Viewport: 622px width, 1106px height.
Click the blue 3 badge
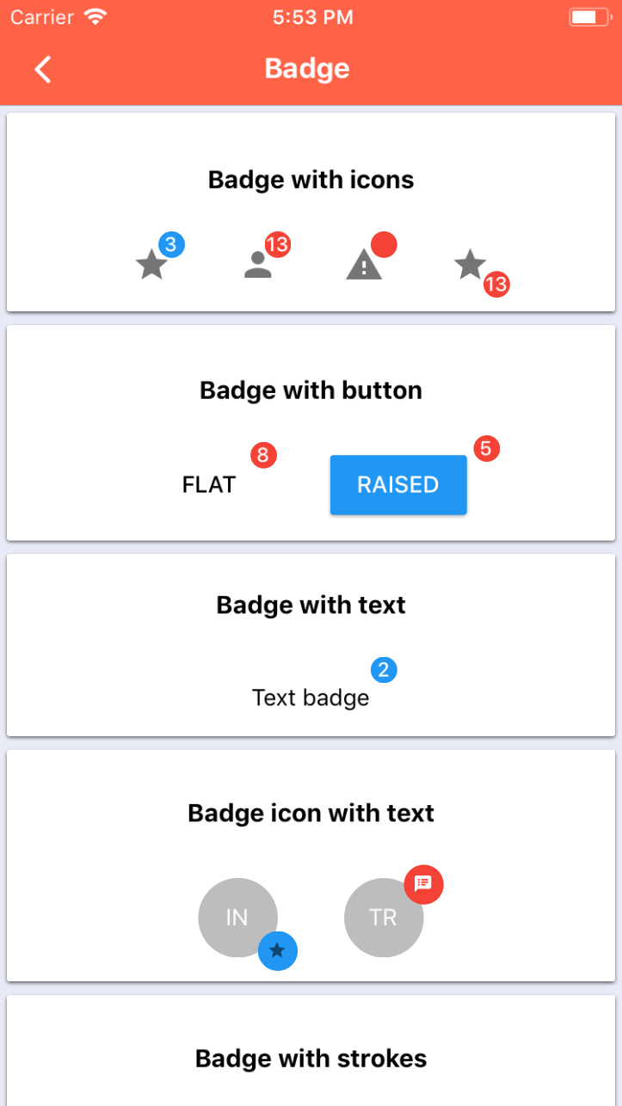click(x=171, y=244)
